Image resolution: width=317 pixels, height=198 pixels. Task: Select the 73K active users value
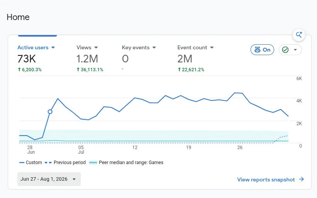[x=27, y=59]
